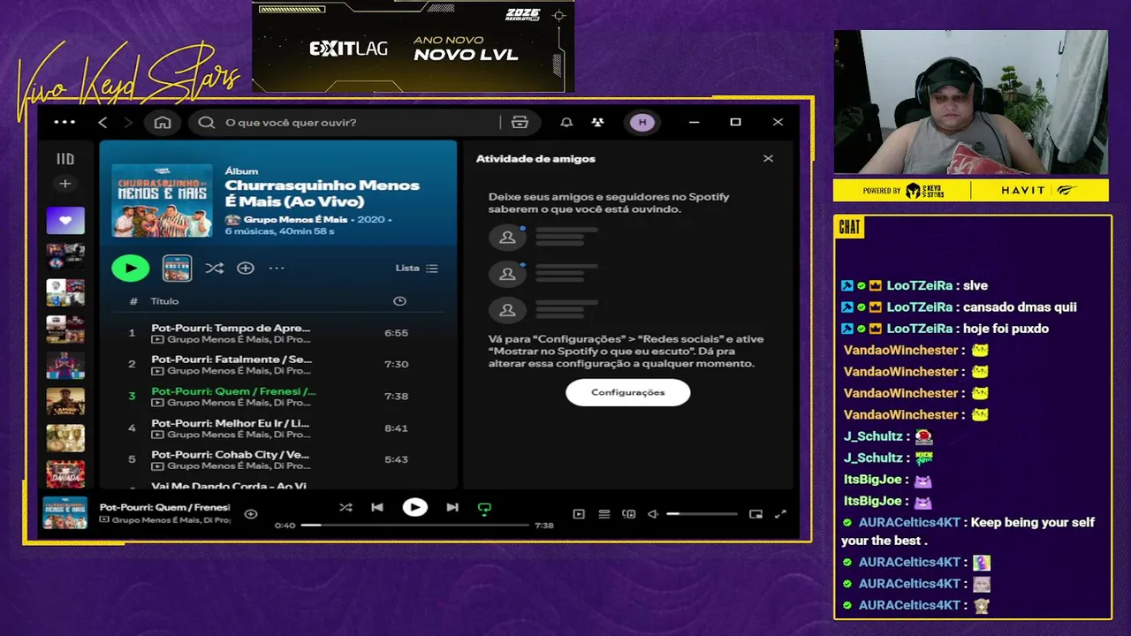
Task: Open the profile 'H' avatar menu
Action: click(642, 122)
